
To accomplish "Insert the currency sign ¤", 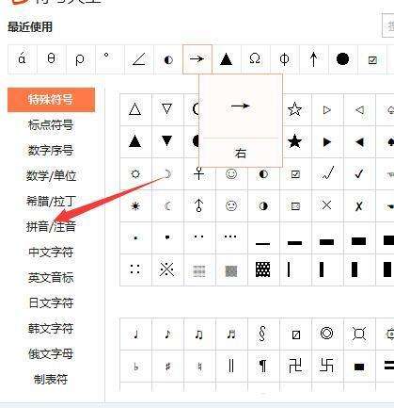I will [359, 334].
